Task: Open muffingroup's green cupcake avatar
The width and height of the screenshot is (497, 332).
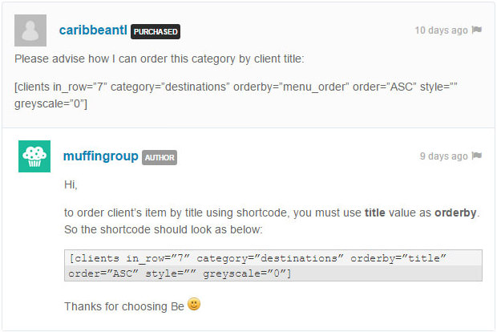Action: [x=34, y=156]
